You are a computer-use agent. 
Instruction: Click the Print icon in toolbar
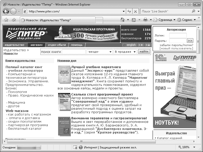145,20
